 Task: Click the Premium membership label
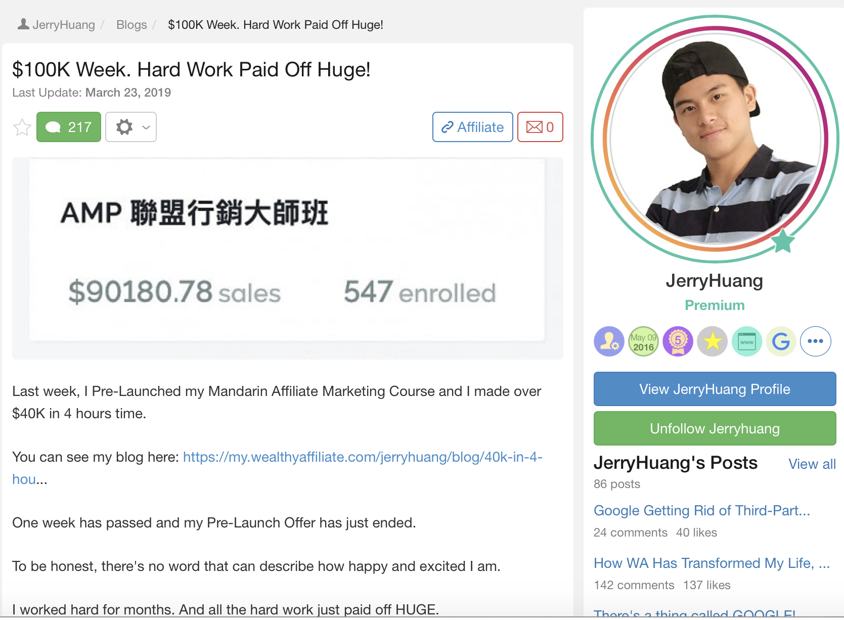click(715, 305)
